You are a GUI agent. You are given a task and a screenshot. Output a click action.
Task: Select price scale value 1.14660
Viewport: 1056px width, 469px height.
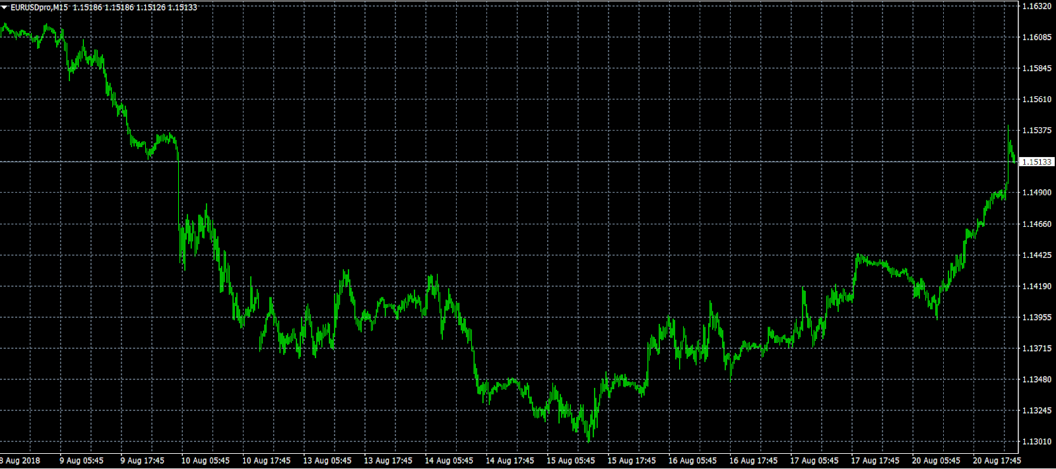(1036, 224)
